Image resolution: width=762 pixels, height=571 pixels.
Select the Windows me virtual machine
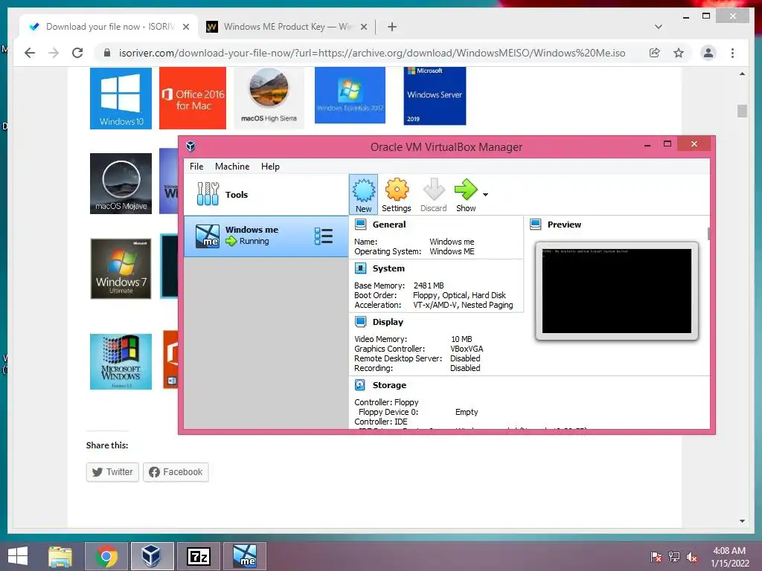[266, 236]
